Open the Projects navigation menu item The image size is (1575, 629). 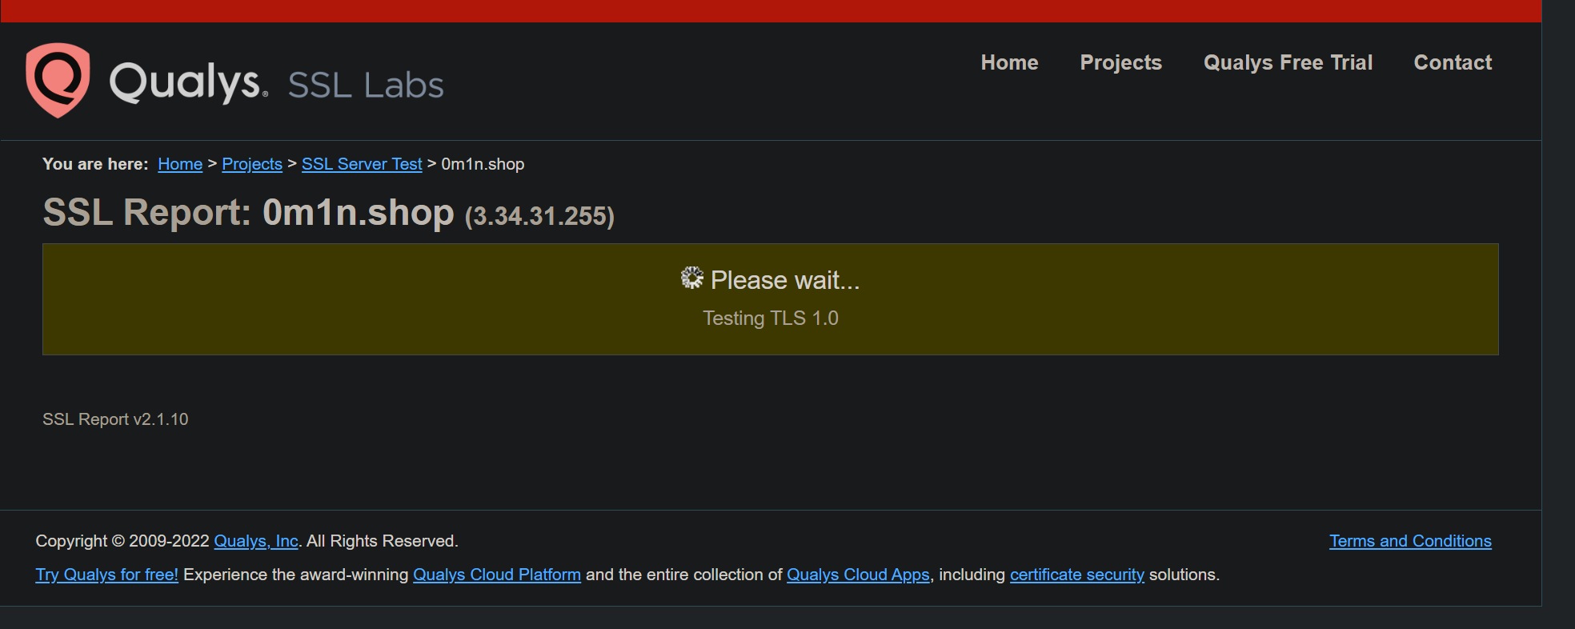click(1120, 62)
